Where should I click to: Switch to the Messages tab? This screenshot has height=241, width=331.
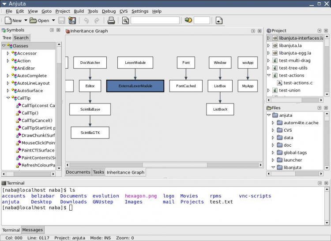tap(32, 230)
